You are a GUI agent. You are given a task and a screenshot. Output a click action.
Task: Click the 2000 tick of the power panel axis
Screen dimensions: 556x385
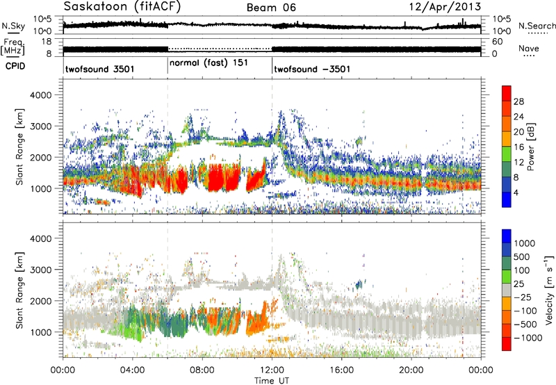40,157
